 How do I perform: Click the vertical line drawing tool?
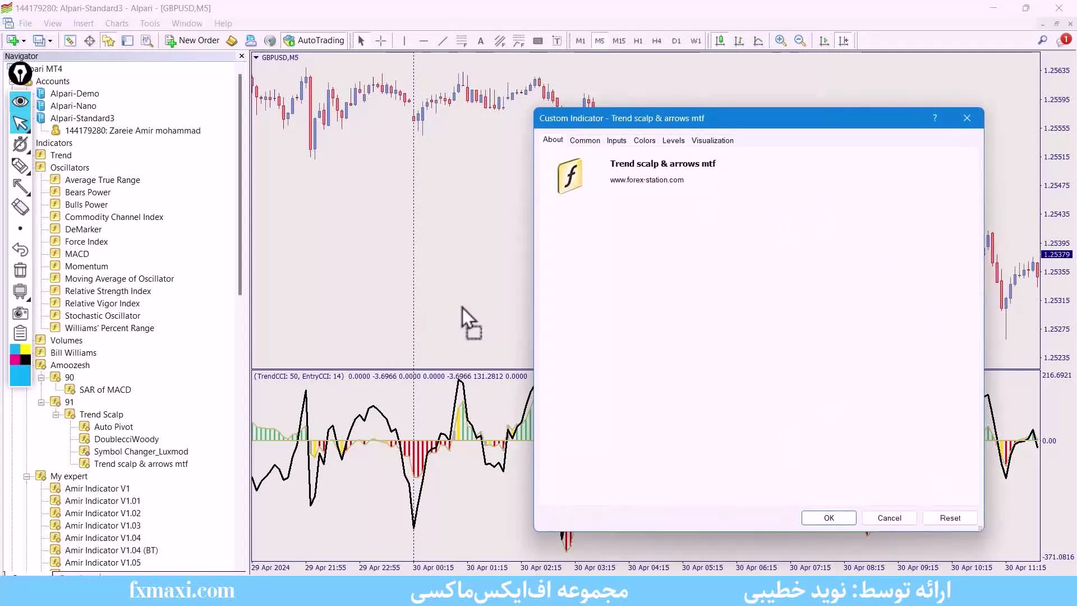click(x=404, y=40)
